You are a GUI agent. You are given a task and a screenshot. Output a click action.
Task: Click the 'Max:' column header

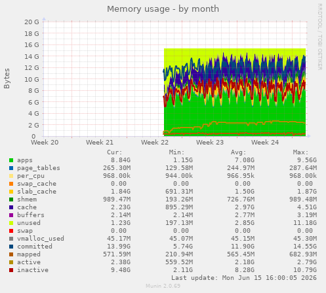coord(300,152)
